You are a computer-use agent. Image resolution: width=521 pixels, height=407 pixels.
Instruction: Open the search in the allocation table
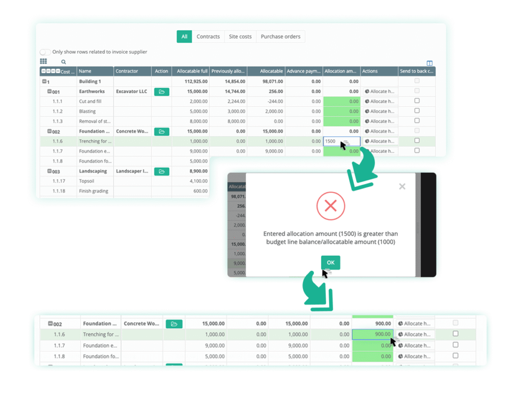click(x=63, y=61)
